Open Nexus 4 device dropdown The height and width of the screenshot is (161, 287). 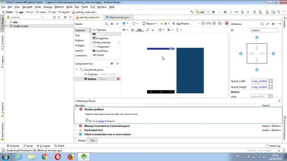click(150, 24)
